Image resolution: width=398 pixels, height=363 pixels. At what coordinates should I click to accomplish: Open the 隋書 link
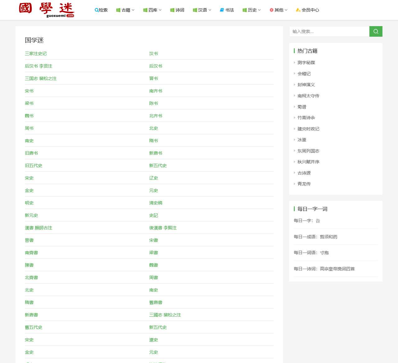click(29, 302)
